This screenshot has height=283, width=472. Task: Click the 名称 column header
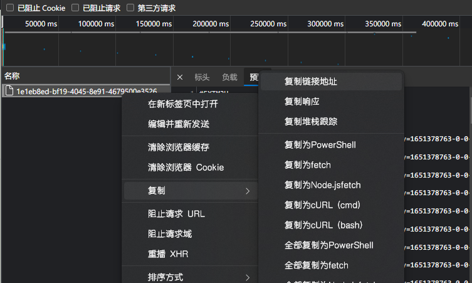coord(13,76)
